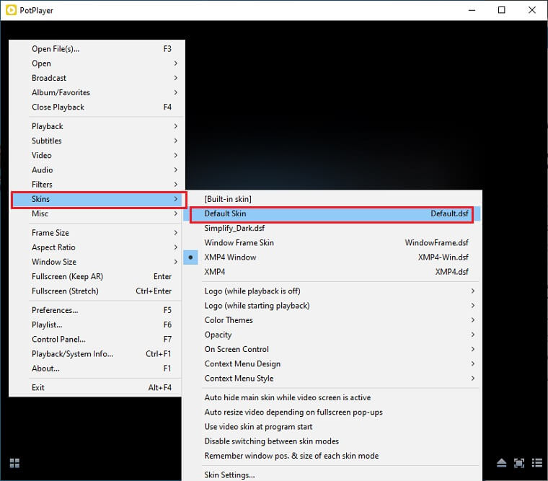Expand the Window Size submenu
The height and width of the screenshot is (481, 548).
(x=97, y=262)
